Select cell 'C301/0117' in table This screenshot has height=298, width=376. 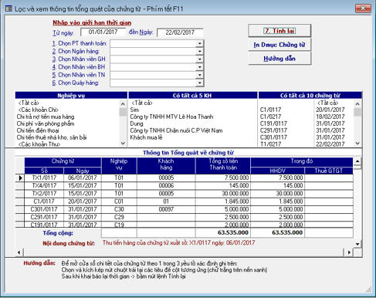[x=44, y=209]
